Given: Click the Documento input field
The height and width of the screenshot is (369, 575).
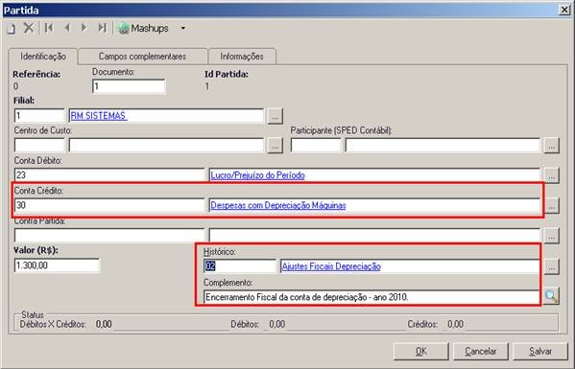Looking at the screenshot, I should [129, 87].
